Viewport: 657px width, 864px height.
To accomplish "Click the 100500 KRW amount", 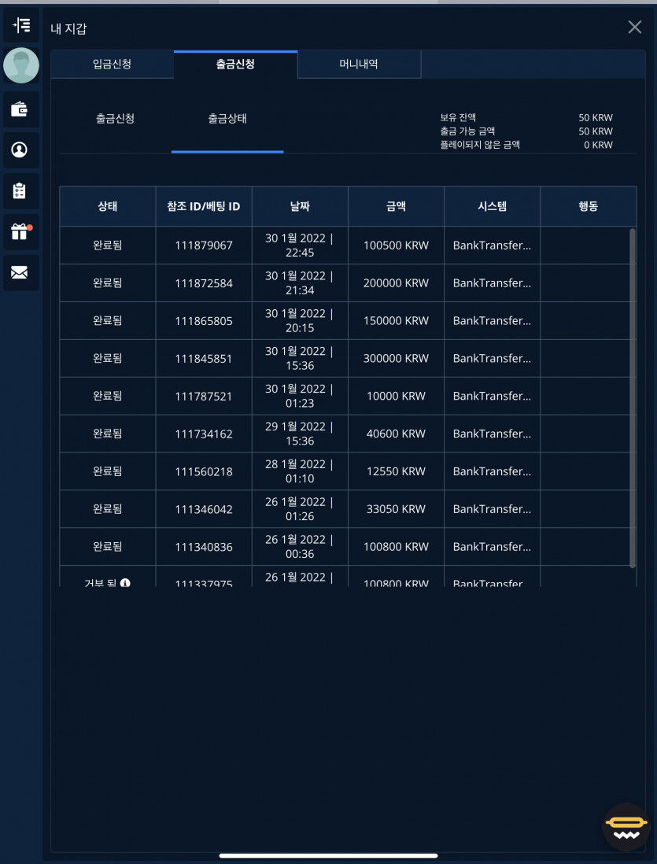I will point(396,246).
